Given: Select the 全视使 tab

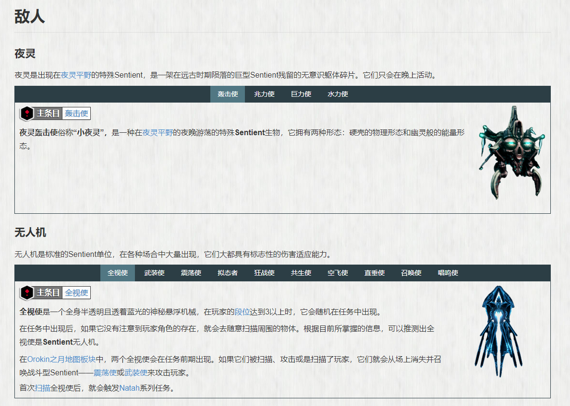Looking at the screenshot, I should pyautogui.click(x=118, y=273).
